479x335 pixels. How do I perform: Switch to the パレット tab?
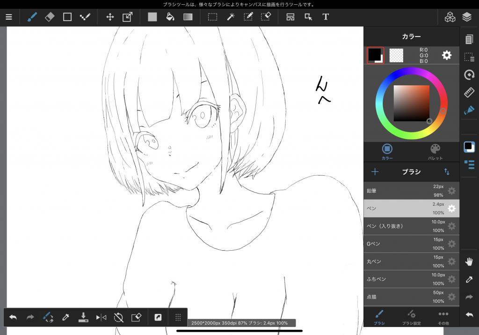tap(435, 151)
